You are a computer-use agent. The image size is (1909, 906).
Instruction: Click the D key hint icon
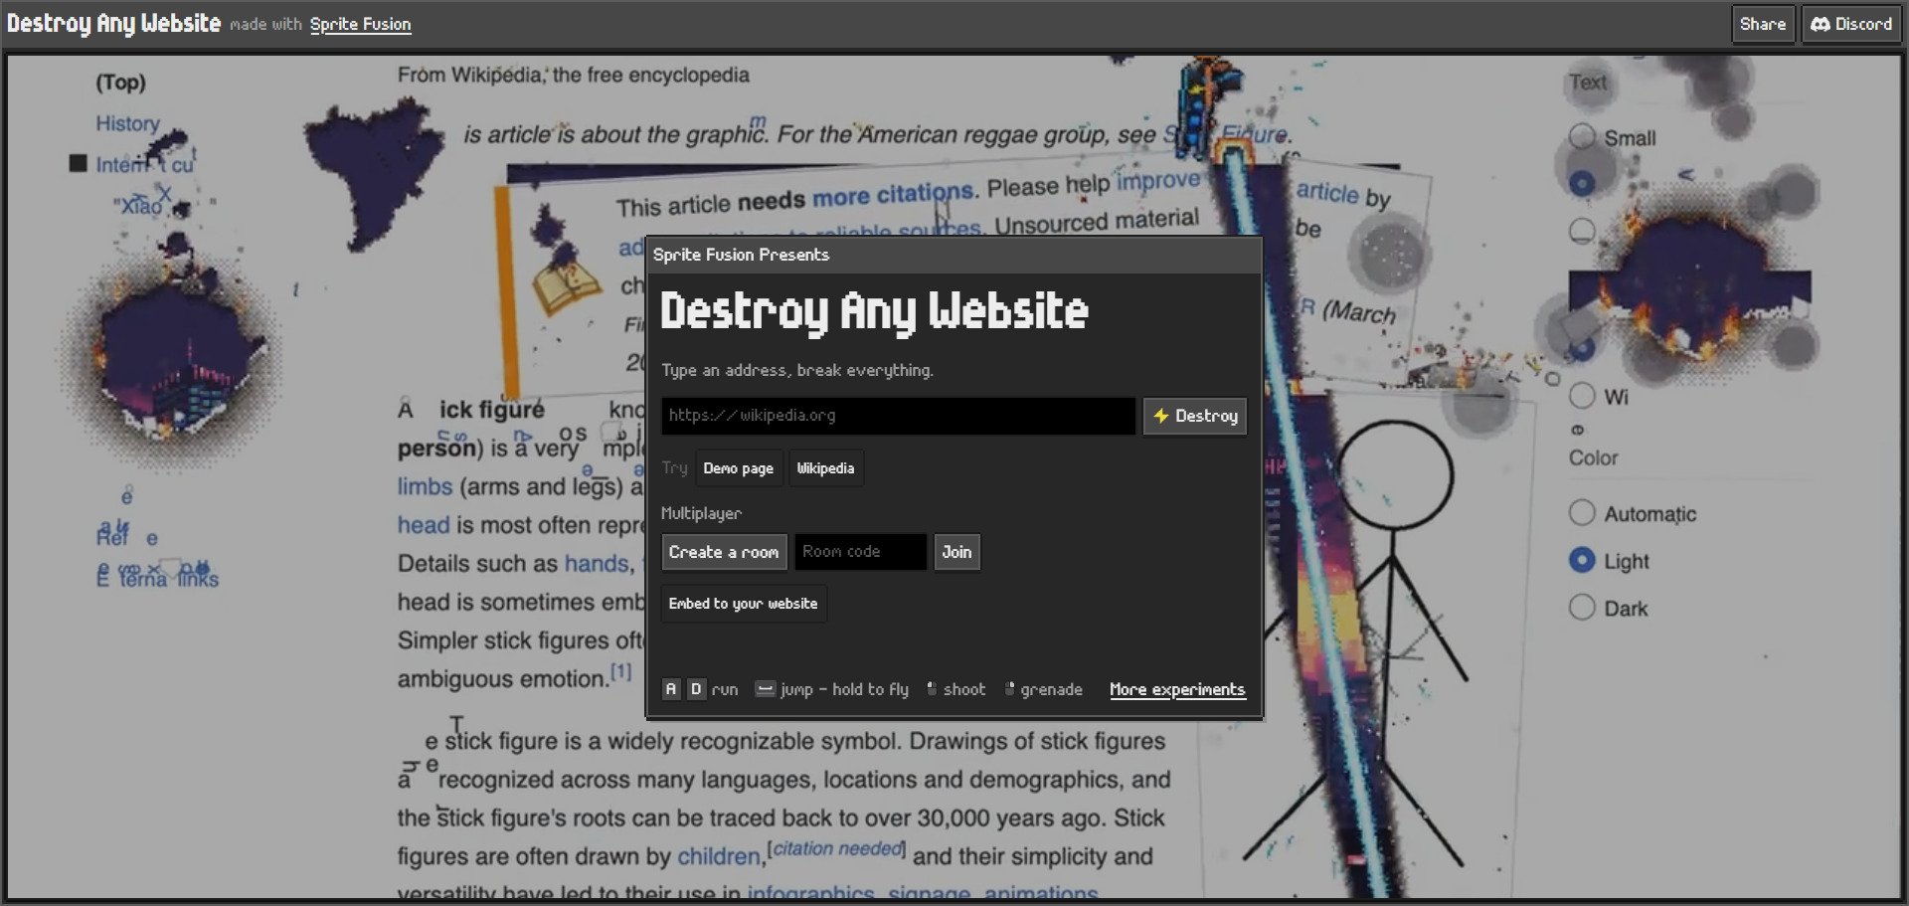696,689
